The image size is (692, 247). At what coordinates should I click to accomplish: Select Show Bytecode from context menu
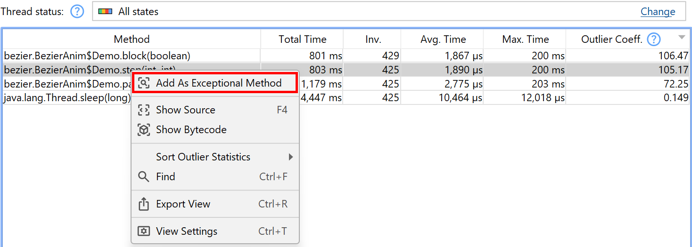click(x=191, y=130)
